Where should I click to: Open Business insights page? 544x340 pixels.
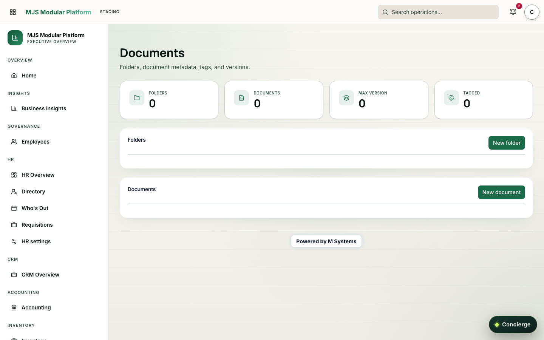tap(54, 108)
